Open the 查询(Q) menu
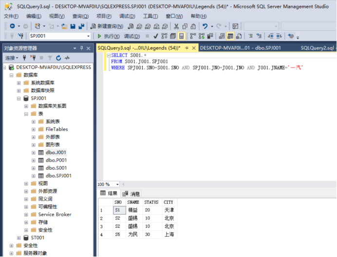This screenshot has height=257, width=337. 80,16
